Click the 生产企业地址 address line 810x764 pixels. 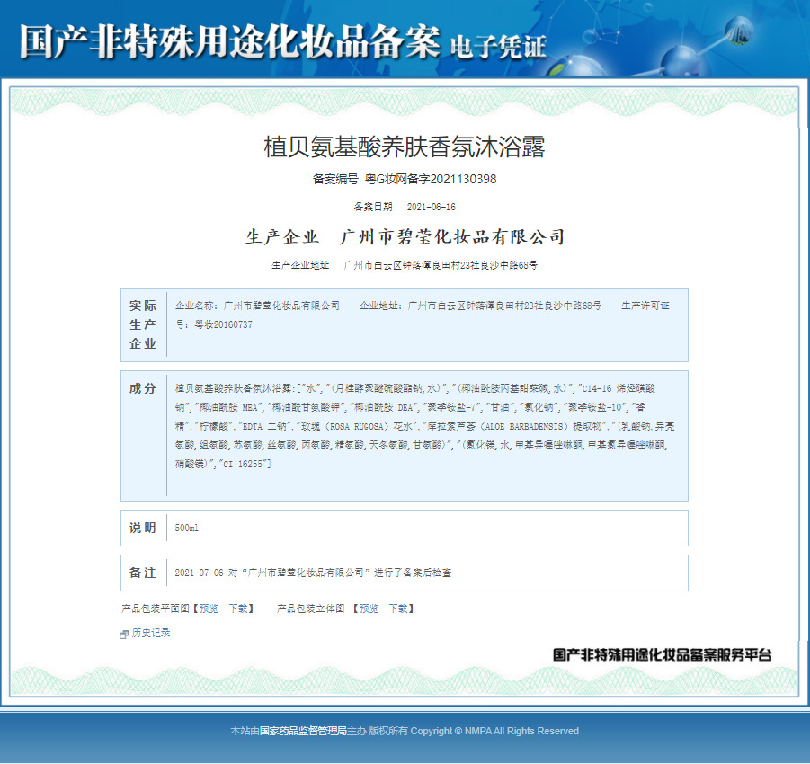[405, 265]
